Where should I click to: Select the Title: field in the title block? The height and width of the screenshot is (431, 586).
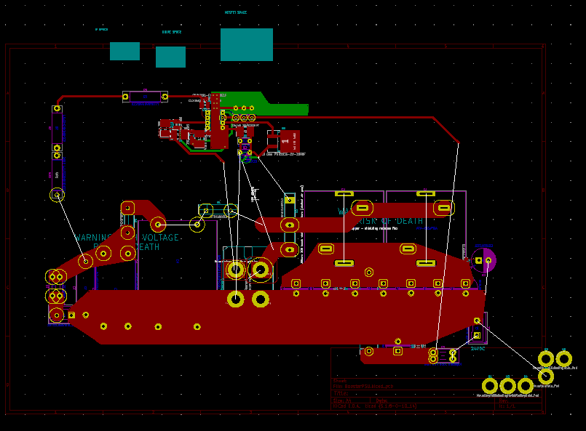(341, 393)
